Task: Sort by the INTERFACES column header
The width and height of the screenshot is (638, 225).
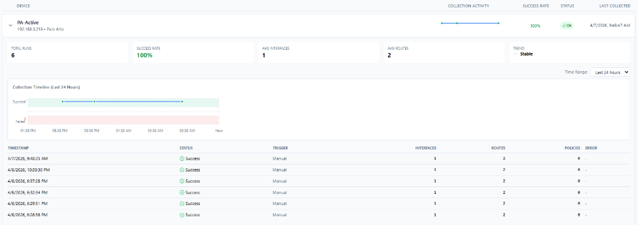Action: (x=426, y=148)
